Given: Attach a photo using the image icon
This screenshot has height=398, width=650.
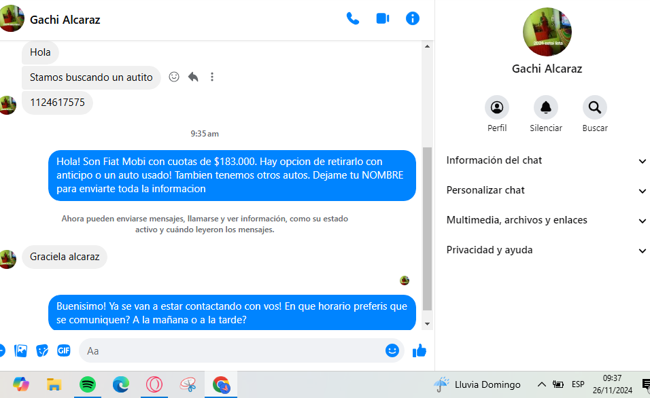Looking at the screenshot, I should (21, 350).
